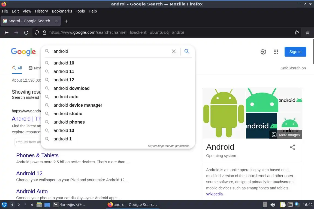314x209 pixels.
Task: Pick suggestion android 13
Action: 118,130
